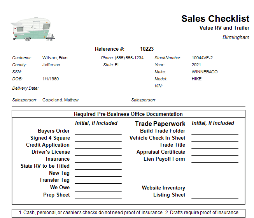
Task: Click the Credit Application label
Action: [48, 145]
